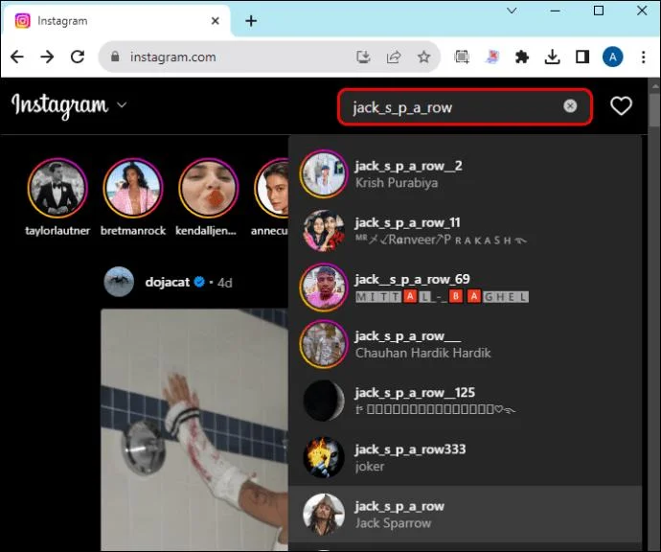Click the share page icon in address bar

394,57
